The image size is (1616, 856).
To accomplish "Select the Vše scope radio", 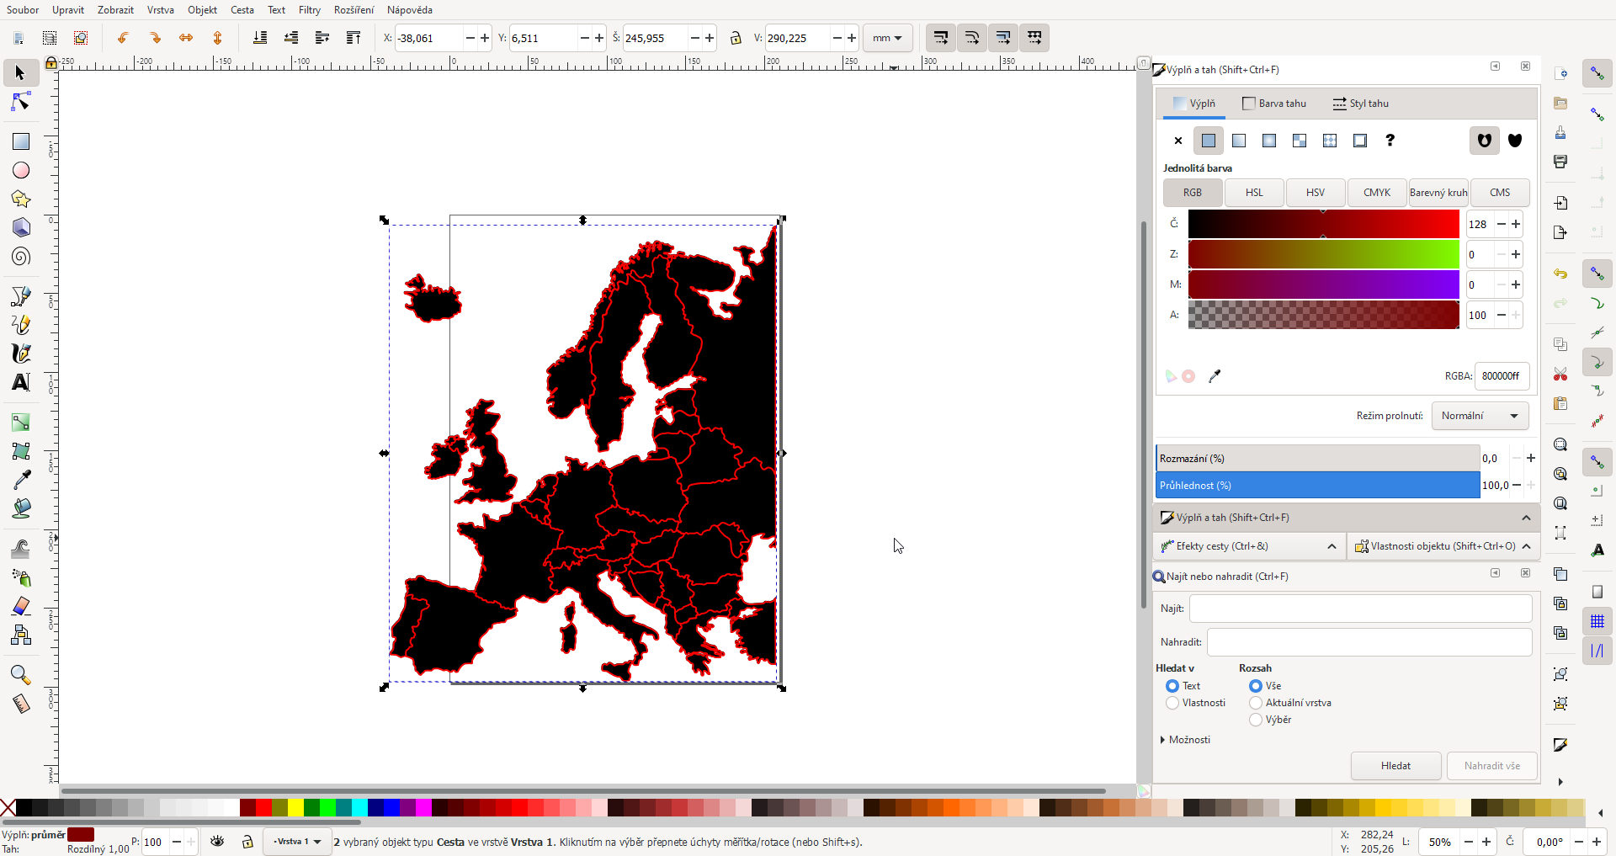I will coord(1256,686).
